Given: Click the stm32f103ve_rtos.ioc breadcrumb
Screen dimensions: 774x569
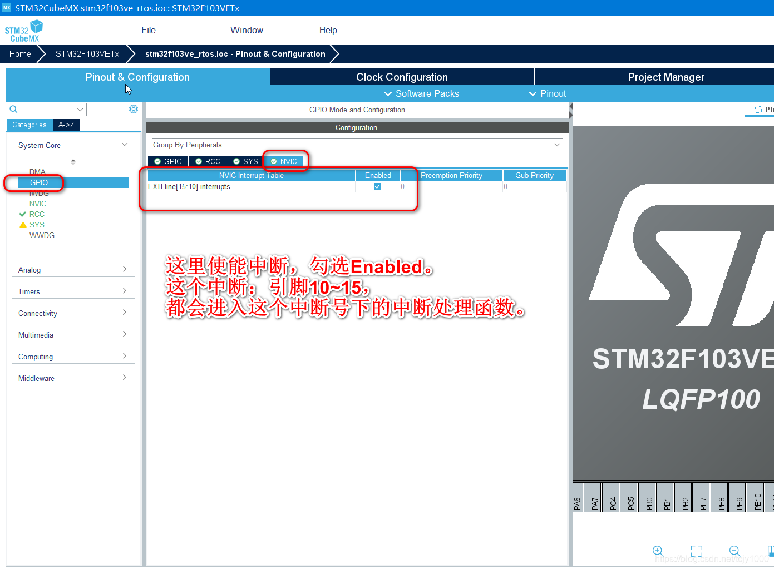Looking at the screenshot, I should (x=235, y=54).
